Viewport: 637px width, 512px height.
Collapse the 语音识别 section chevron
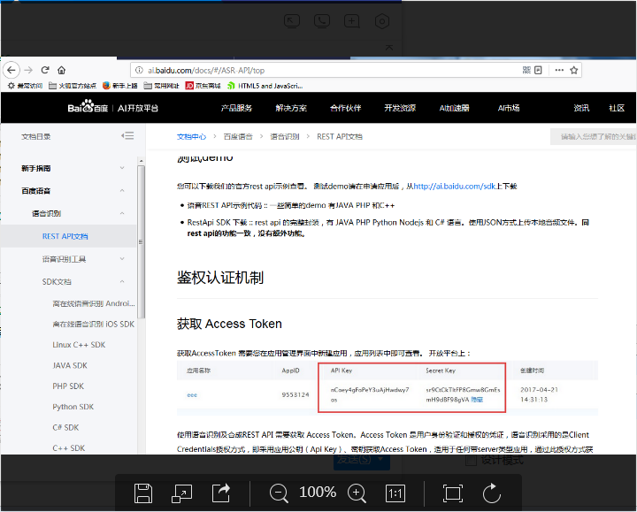pyautogui.click(x=122, y=213)
